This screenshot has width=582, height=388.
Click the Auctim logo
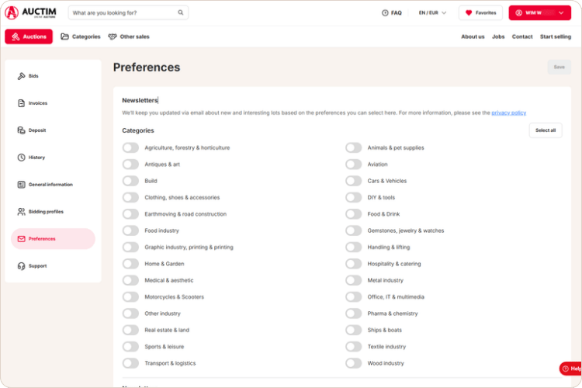point(30,12)
